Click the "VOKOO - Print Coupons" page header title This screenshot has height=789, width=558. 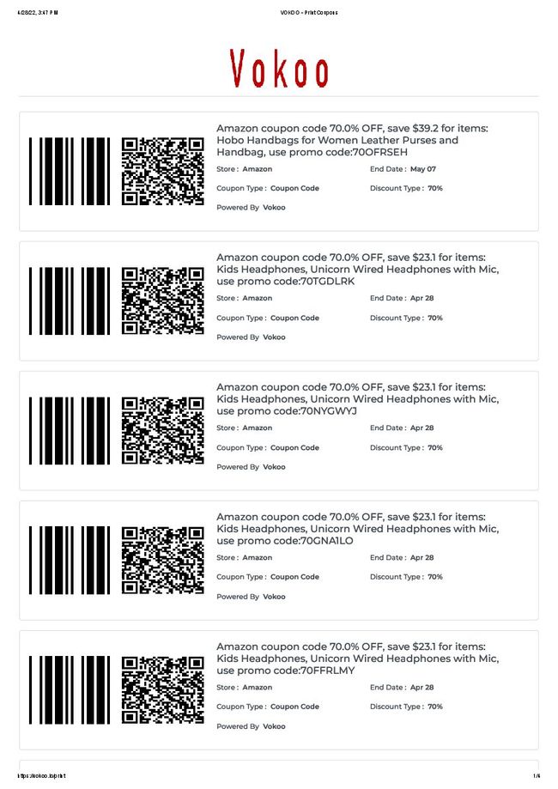tap(308, 12)
